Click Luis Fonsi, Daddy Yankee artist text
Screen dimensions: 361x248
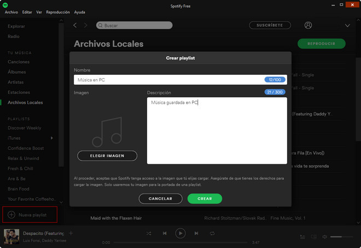(x=44, y=241)
